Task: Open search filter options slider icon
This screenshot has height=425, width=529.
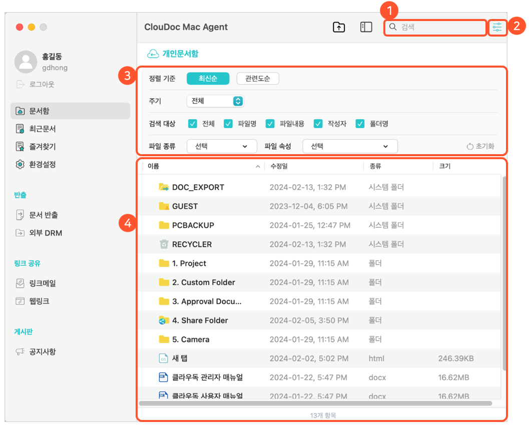Action: [497, 27]
